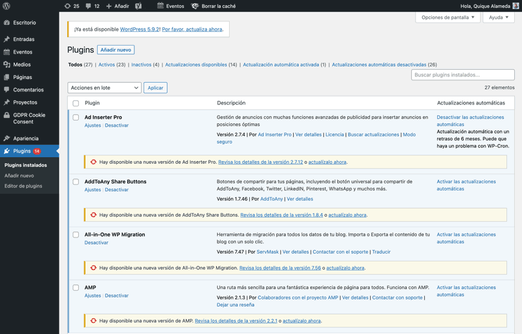Screen dimensions: 522x334
Task: Click the Comentarios bubble icon in sidebar
Action: (7, 90)
